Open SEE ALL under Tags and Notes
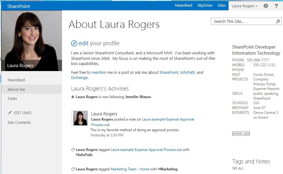Screen dimensions: 283x174 [238, 168]
